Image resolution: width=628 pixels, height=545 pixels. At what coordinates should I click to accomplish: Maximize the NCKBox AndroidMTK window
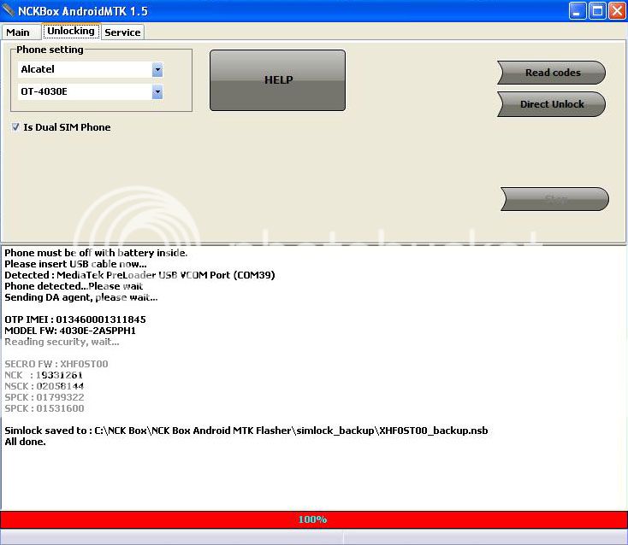tap(597, 11)
